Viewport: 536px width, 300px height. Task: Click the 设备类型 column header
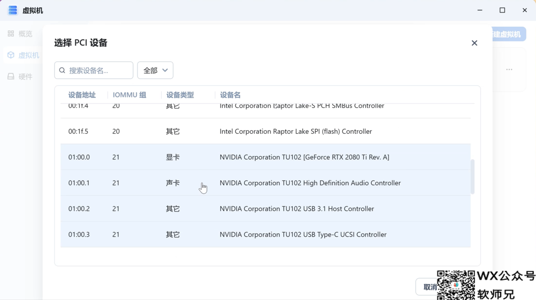[x=180, y=95]
